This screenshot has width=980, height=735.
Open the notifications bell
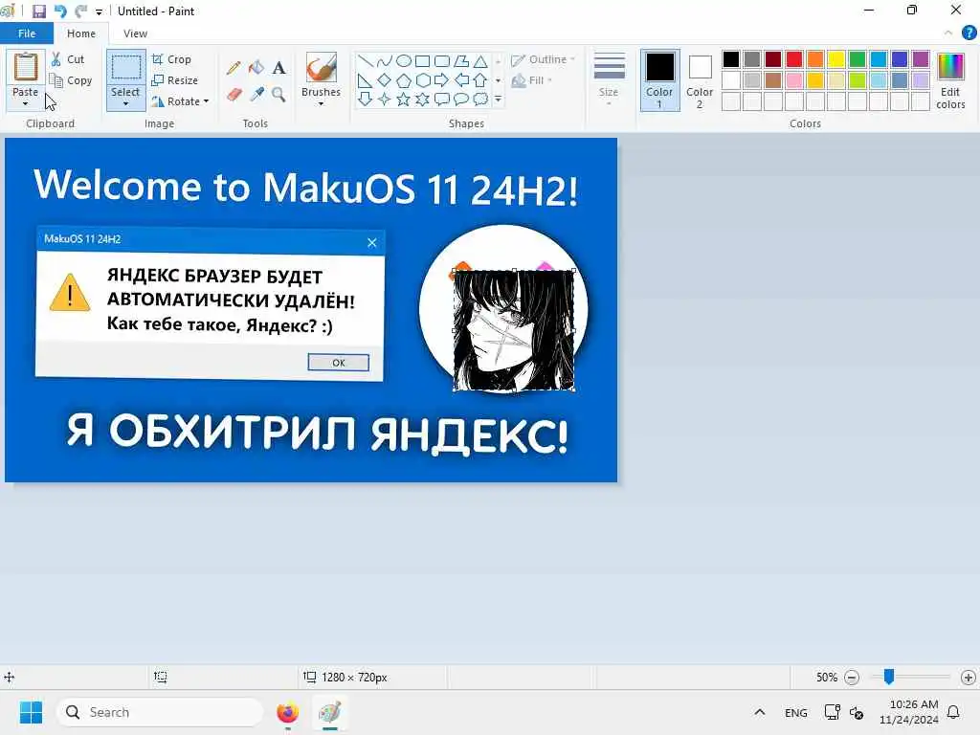coord(954,712)
